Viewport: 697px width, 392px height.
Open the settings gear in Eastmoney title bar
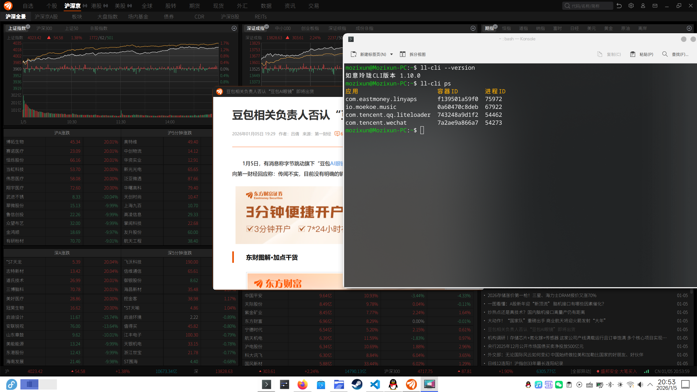click(631, 6)
